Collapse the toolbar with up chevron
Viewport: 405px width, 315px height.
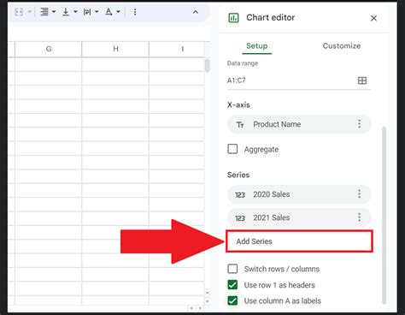point(196,12)
